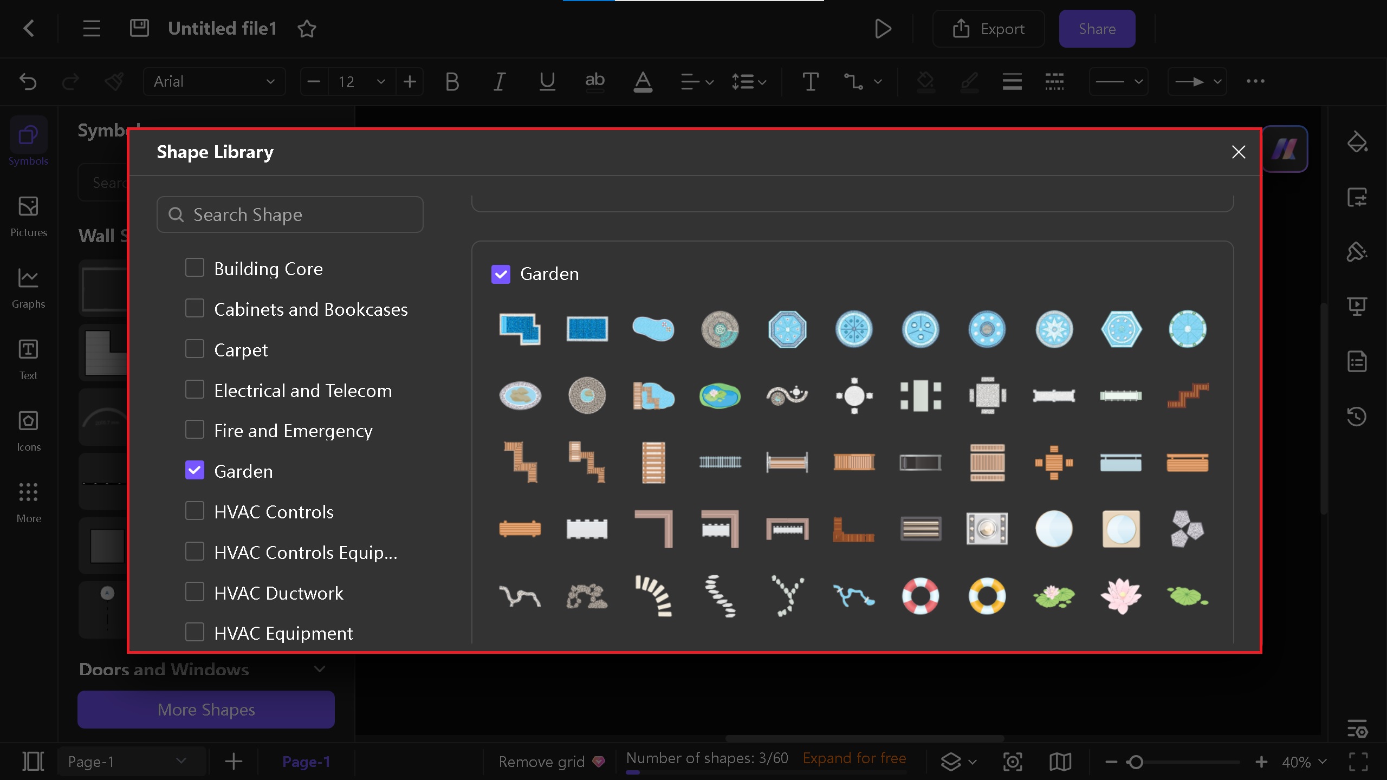Enable the HVAC Controls checkbox
This screenshot has height=780, width=1387.
tap(195, 511)
